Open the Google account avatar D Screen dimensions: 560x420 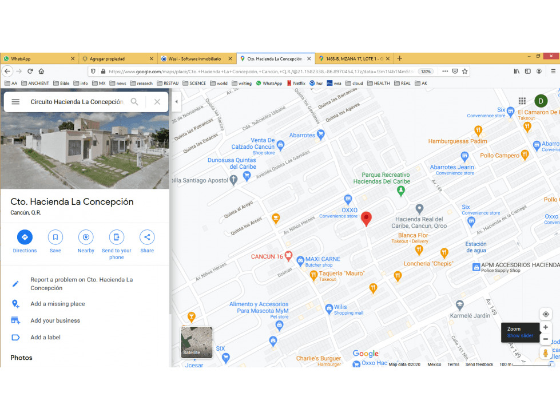541,101
